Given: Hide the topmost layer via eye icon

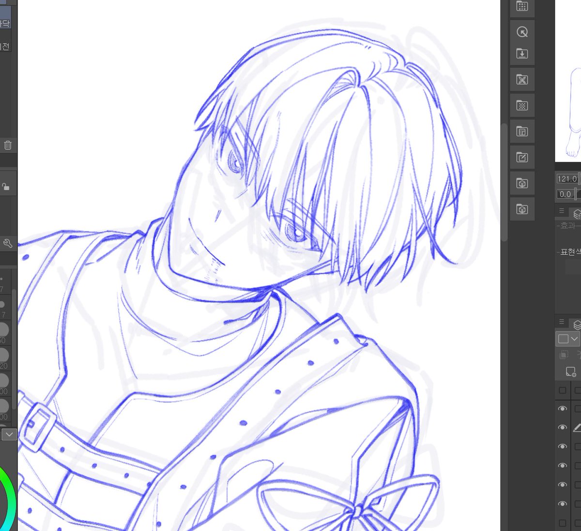Looking at the screenshot, I should click(x=562, y=409).
